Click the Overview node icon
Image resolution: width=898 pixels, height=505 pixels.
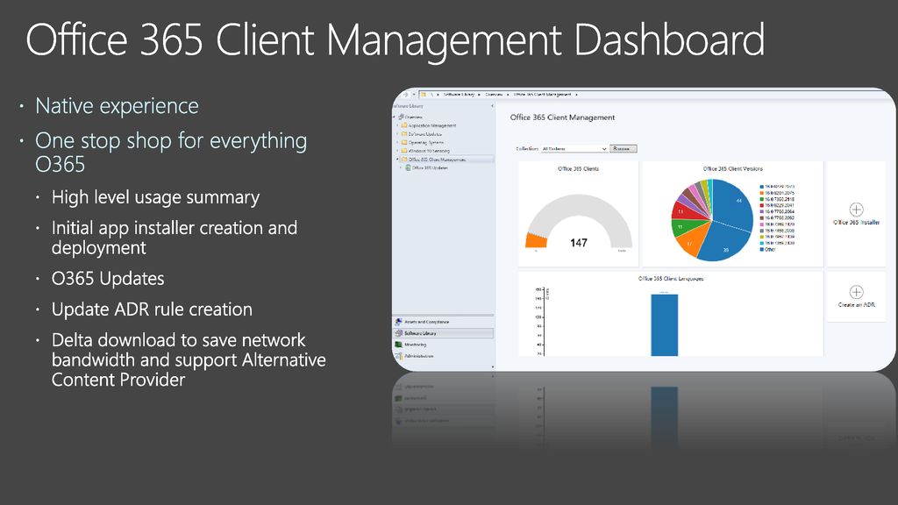click(x=401, y=117)
